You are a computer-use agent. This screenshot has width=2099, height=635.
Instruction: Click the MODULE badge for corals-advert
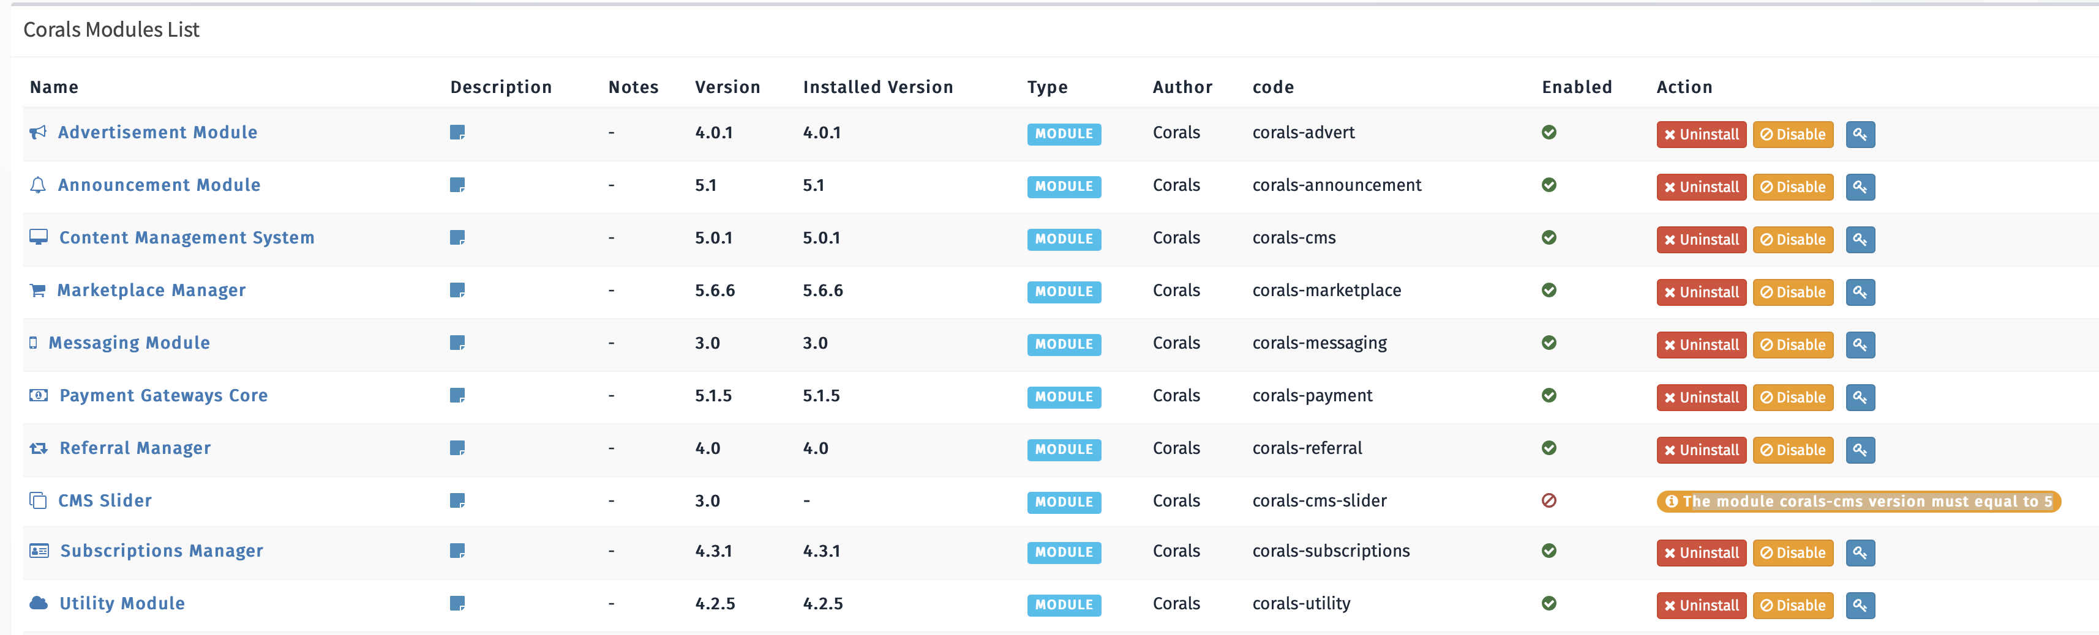(1064, 135)
